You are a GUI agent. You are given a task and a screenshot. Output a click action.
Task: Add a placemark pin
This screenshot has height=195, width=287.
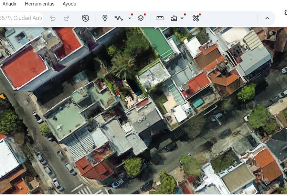105,18
